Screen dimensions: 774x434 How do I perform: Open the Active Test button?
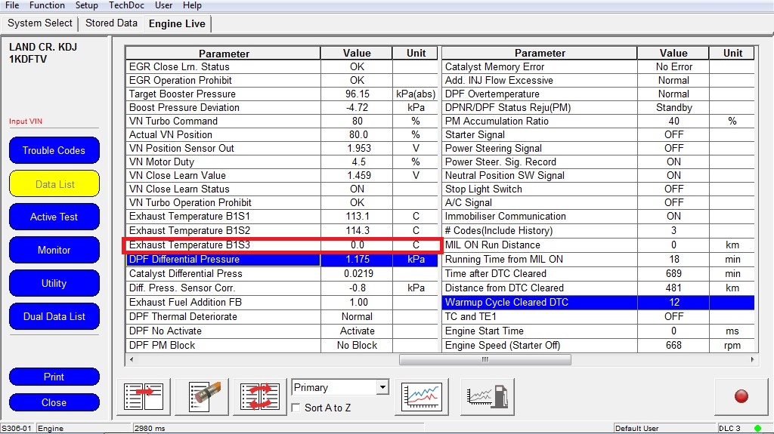point(54,217)
